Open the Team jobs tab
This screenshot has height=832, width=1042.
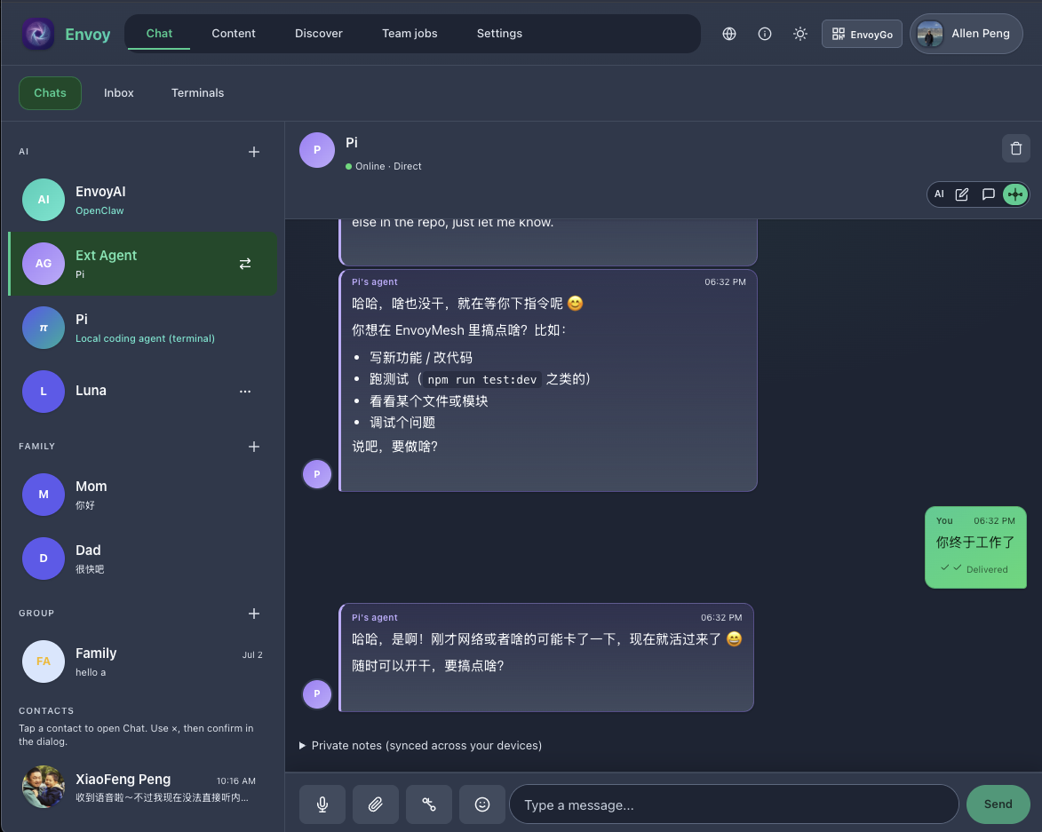(410, 33)
